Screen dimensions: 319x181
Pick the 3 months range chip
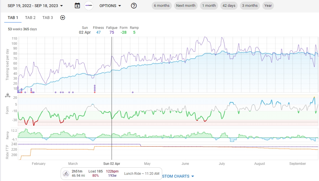point(250,6)
